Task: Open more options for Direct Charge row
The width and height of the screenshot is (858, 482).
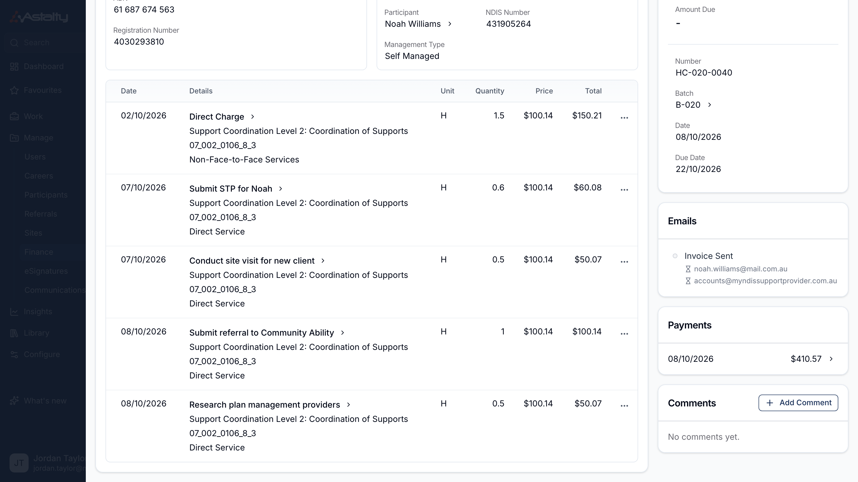Action: (624, 118)
